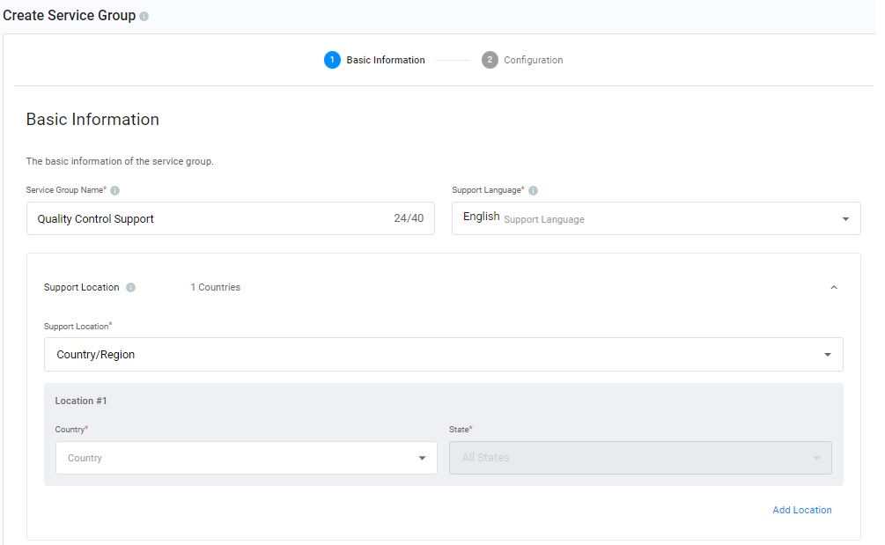Click the step 2 numbered circle icon
The width and height of the screenshot is (885, 545).
tap(490, 60)
